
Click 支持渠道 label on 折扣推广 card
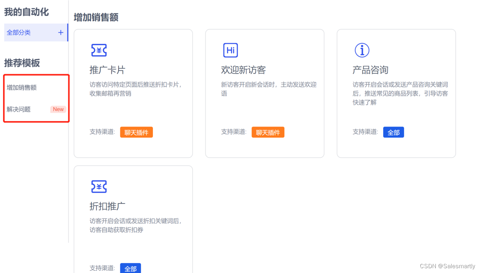point(102,268)
